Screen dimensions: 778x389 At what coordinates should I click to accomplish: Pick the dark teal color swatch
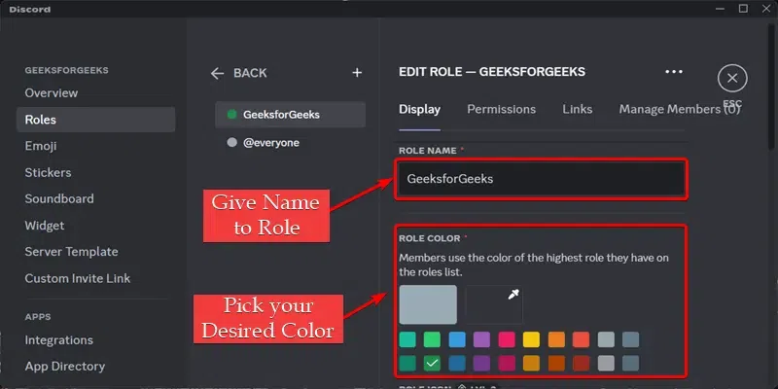(407, 363)
